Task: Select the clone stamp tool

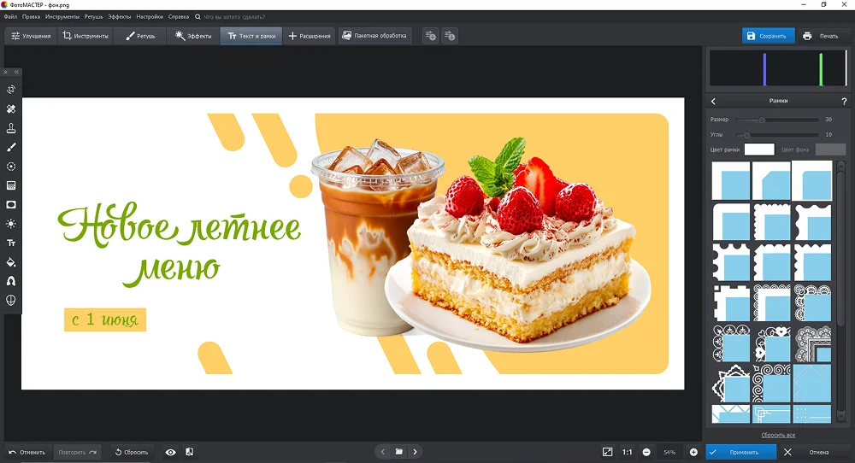Action: pos(11,128)
